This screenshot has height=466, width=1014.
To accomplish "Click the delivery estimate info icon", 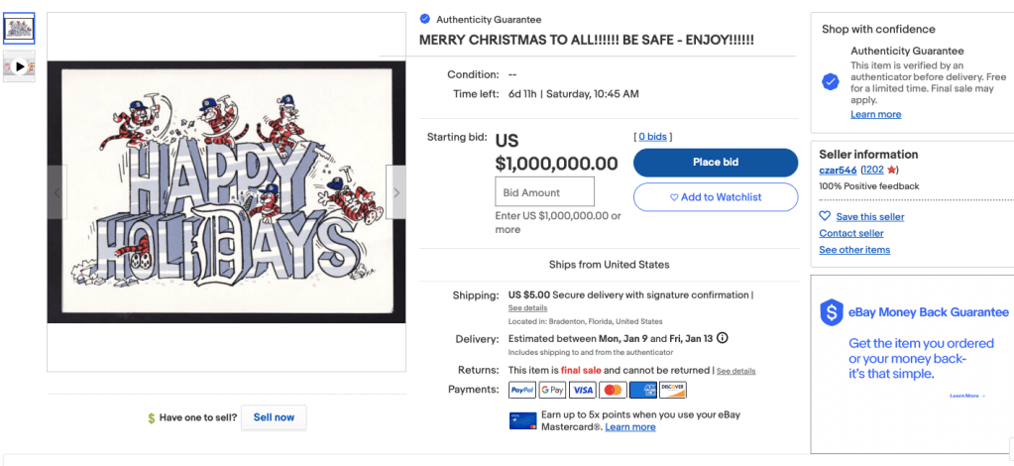I will tap(722, 338).
